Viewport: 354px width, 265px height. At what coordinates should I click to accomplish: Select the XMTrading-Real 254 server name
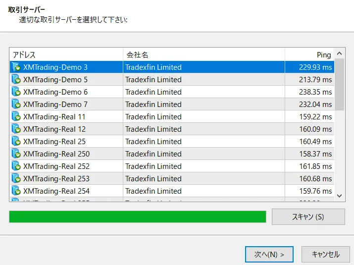(x=56, y=191)
